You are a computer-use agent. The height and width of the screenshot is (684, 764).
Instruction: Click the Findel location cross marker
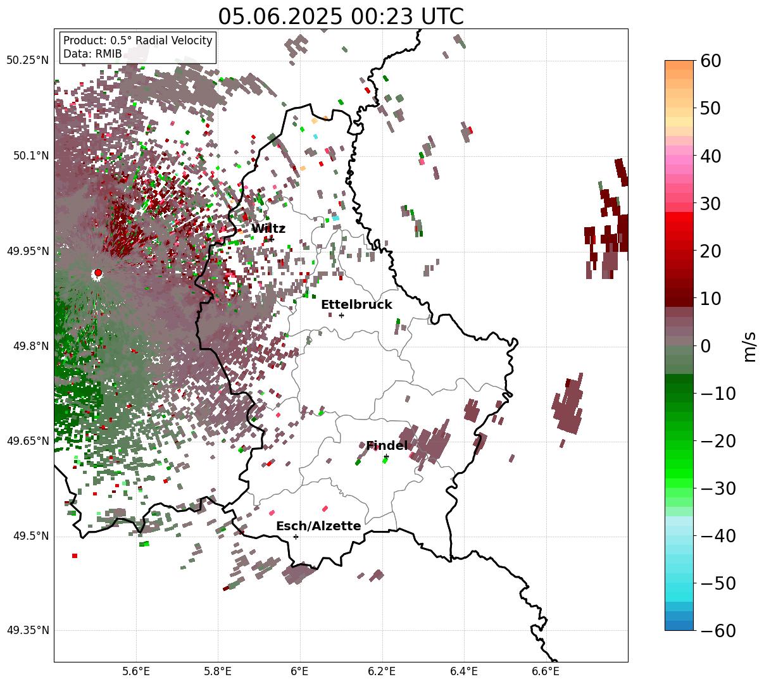386,456
